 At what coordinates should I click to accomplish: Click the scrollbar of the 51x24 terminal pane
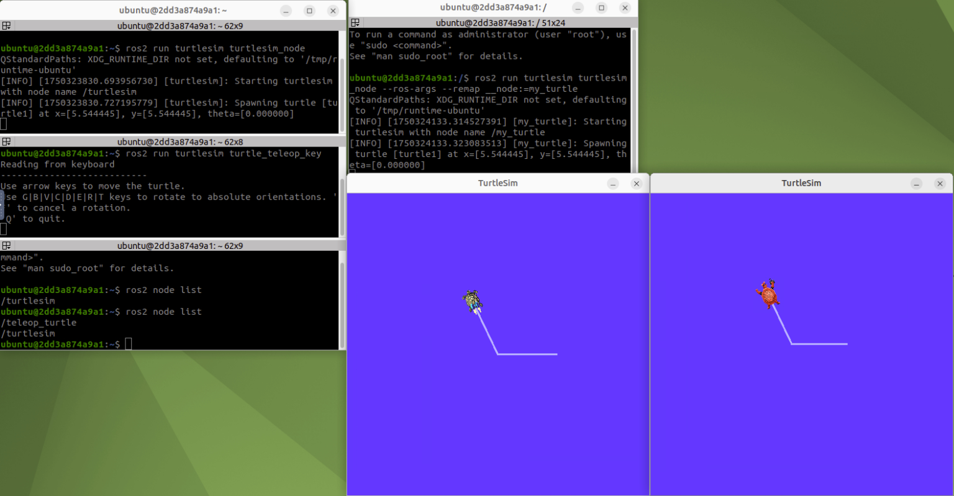coord(634,99)
